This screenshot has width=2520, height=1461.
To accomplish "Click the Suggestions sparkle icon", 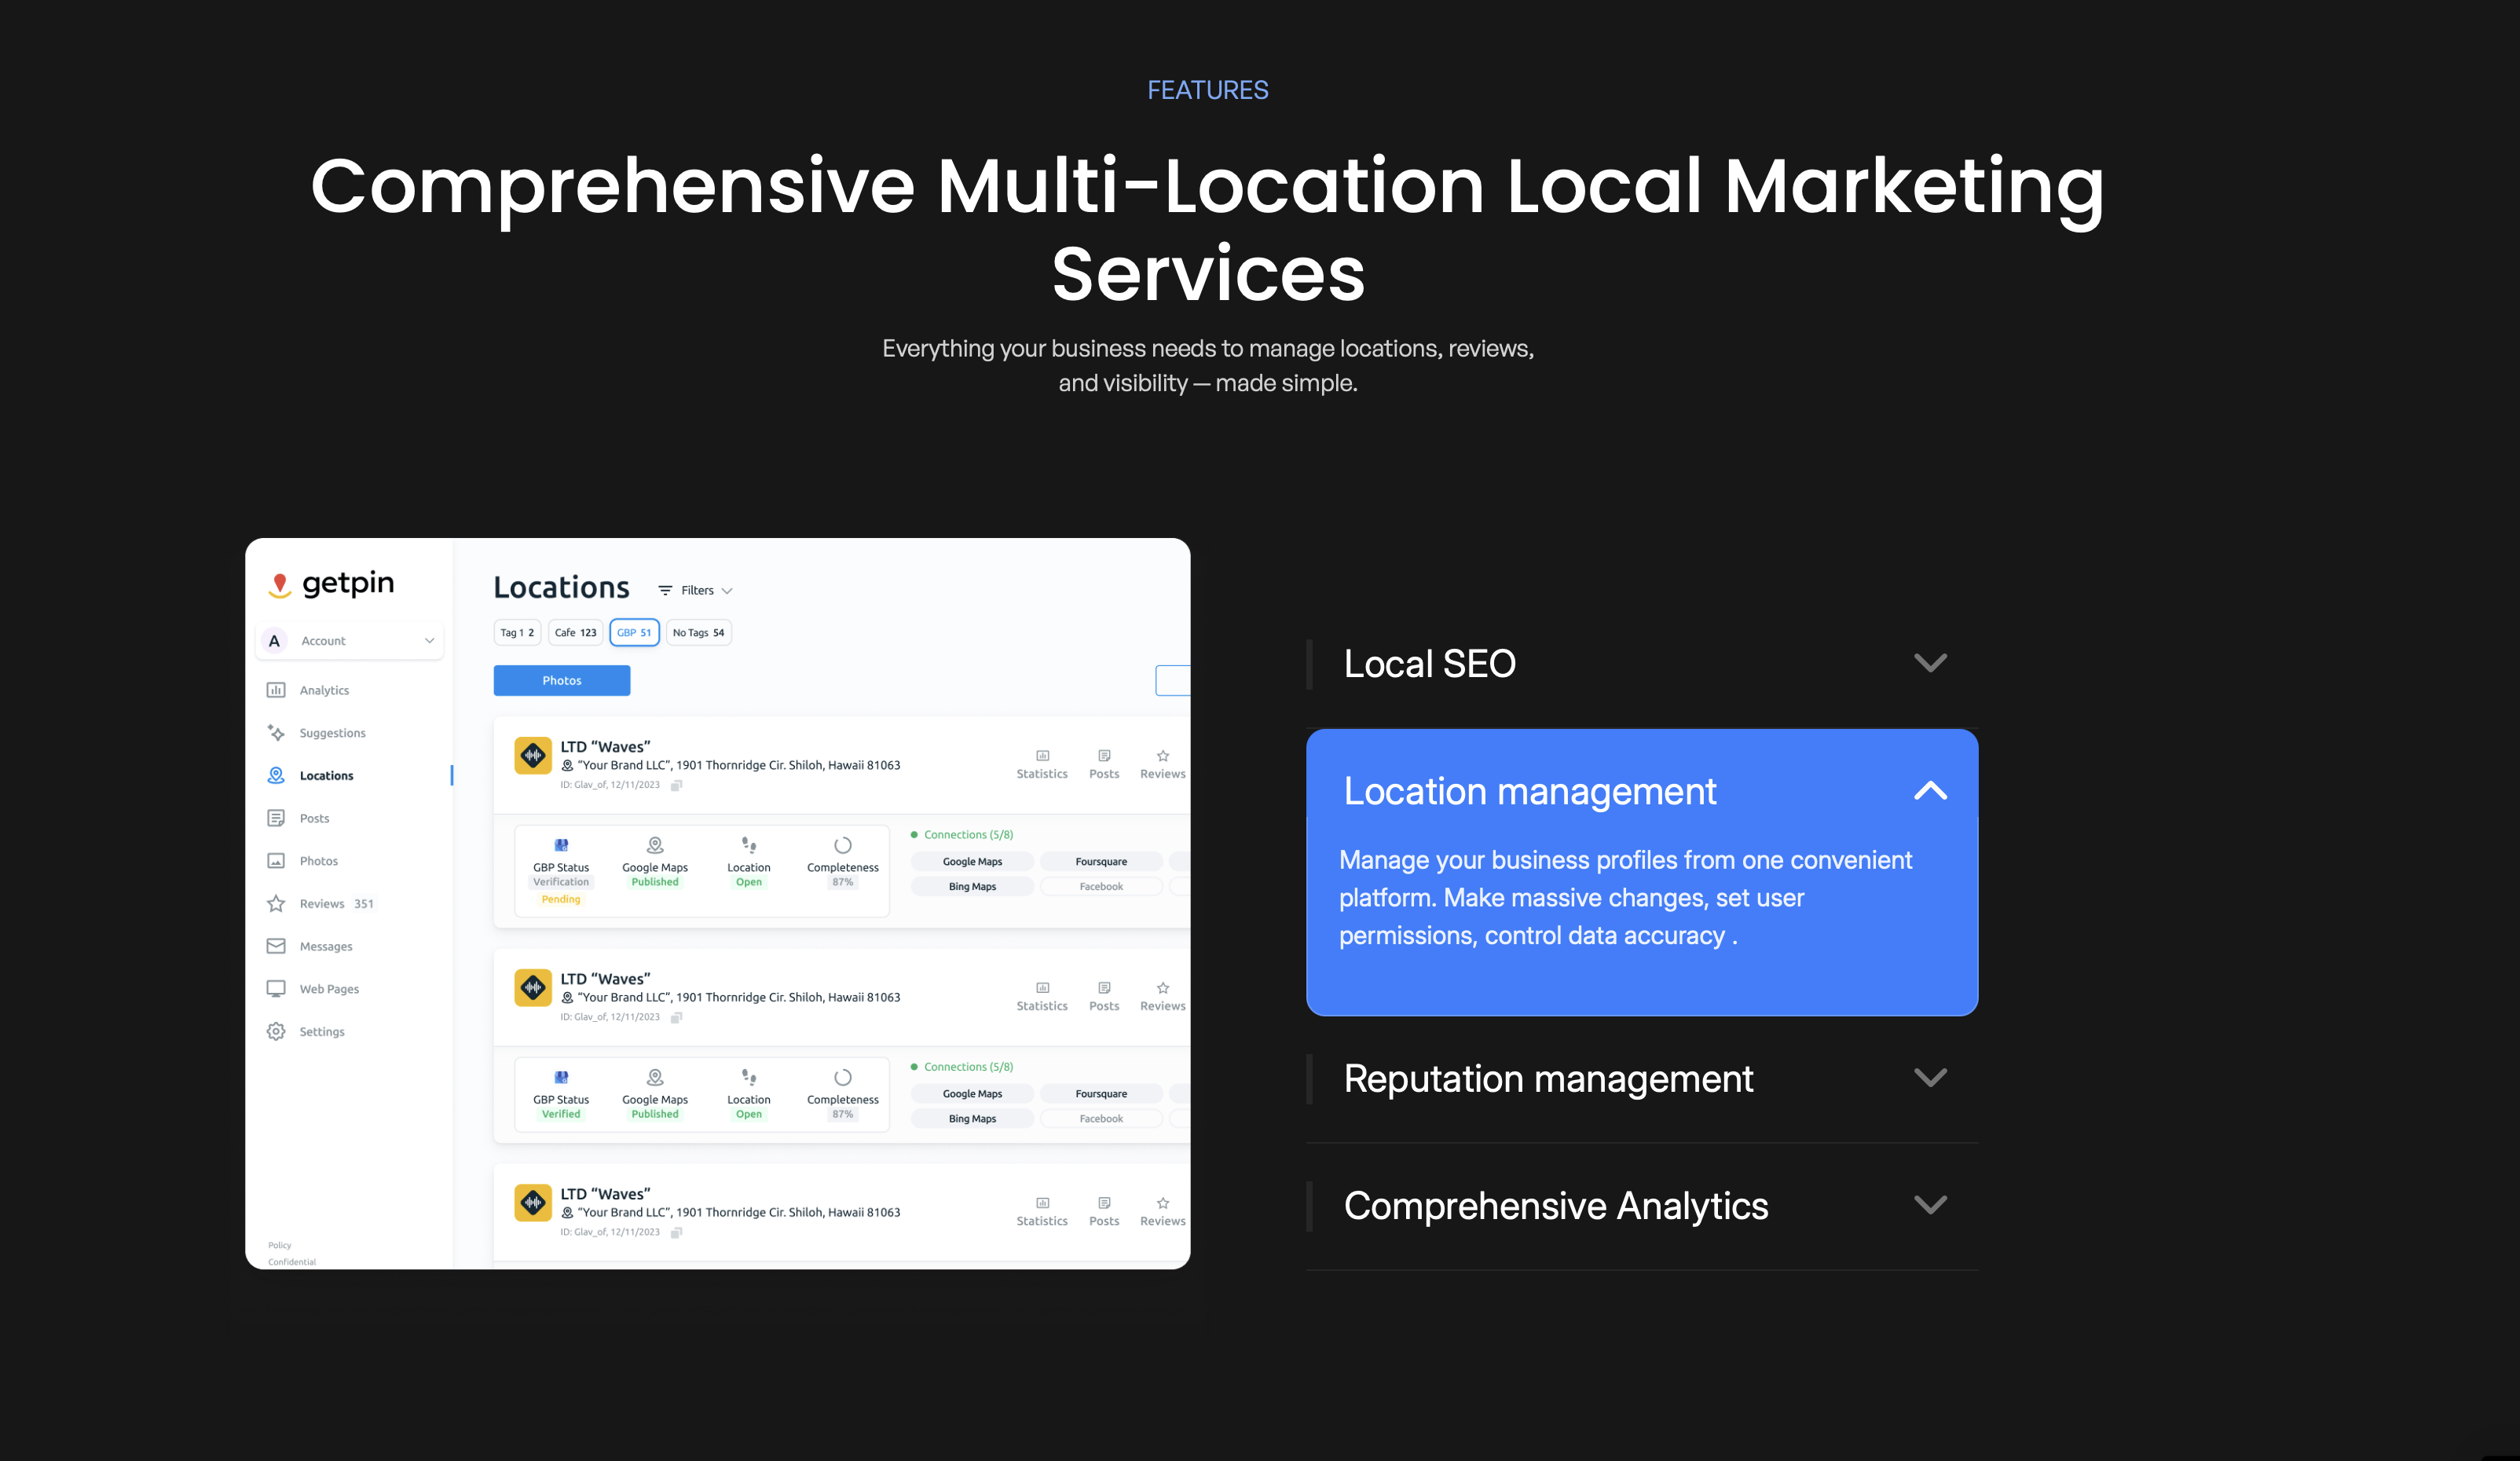I will [x=276, y=733].
